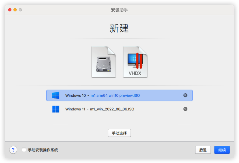The height and width of the screenshot is (163, 239).
Task: Open the 手动选择 manual selection button
Action: coord(119,133)
